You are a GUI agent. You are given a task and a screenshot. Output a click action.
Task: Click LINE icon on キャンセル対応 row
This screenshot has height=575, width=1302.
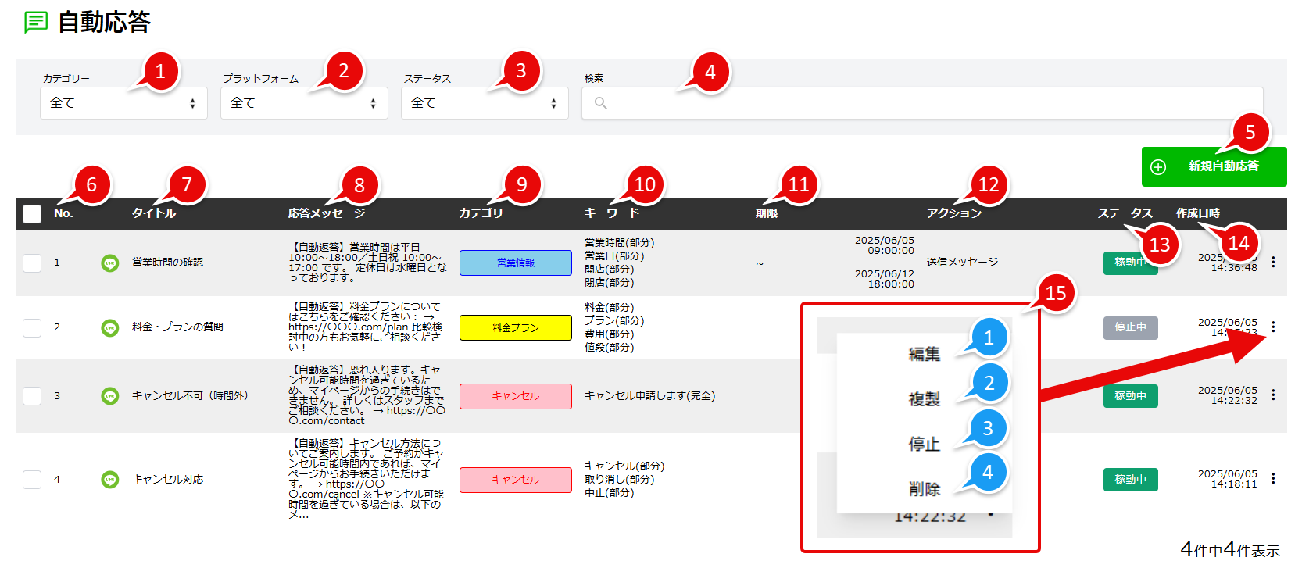coord(110,480)
